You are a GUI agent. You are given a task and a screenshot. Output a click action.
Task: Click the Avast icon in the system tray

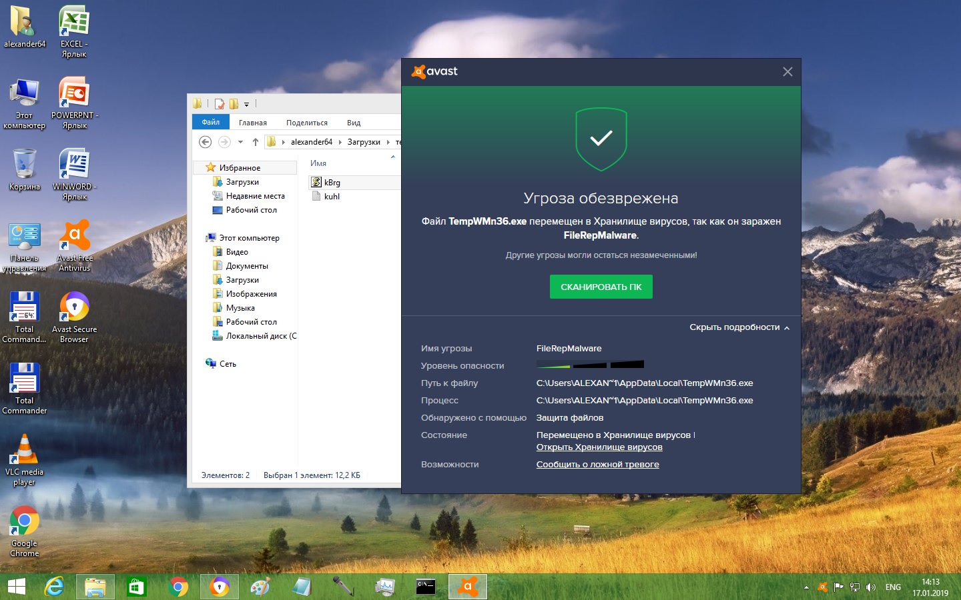pyautogui.click(x=822, y=587)
